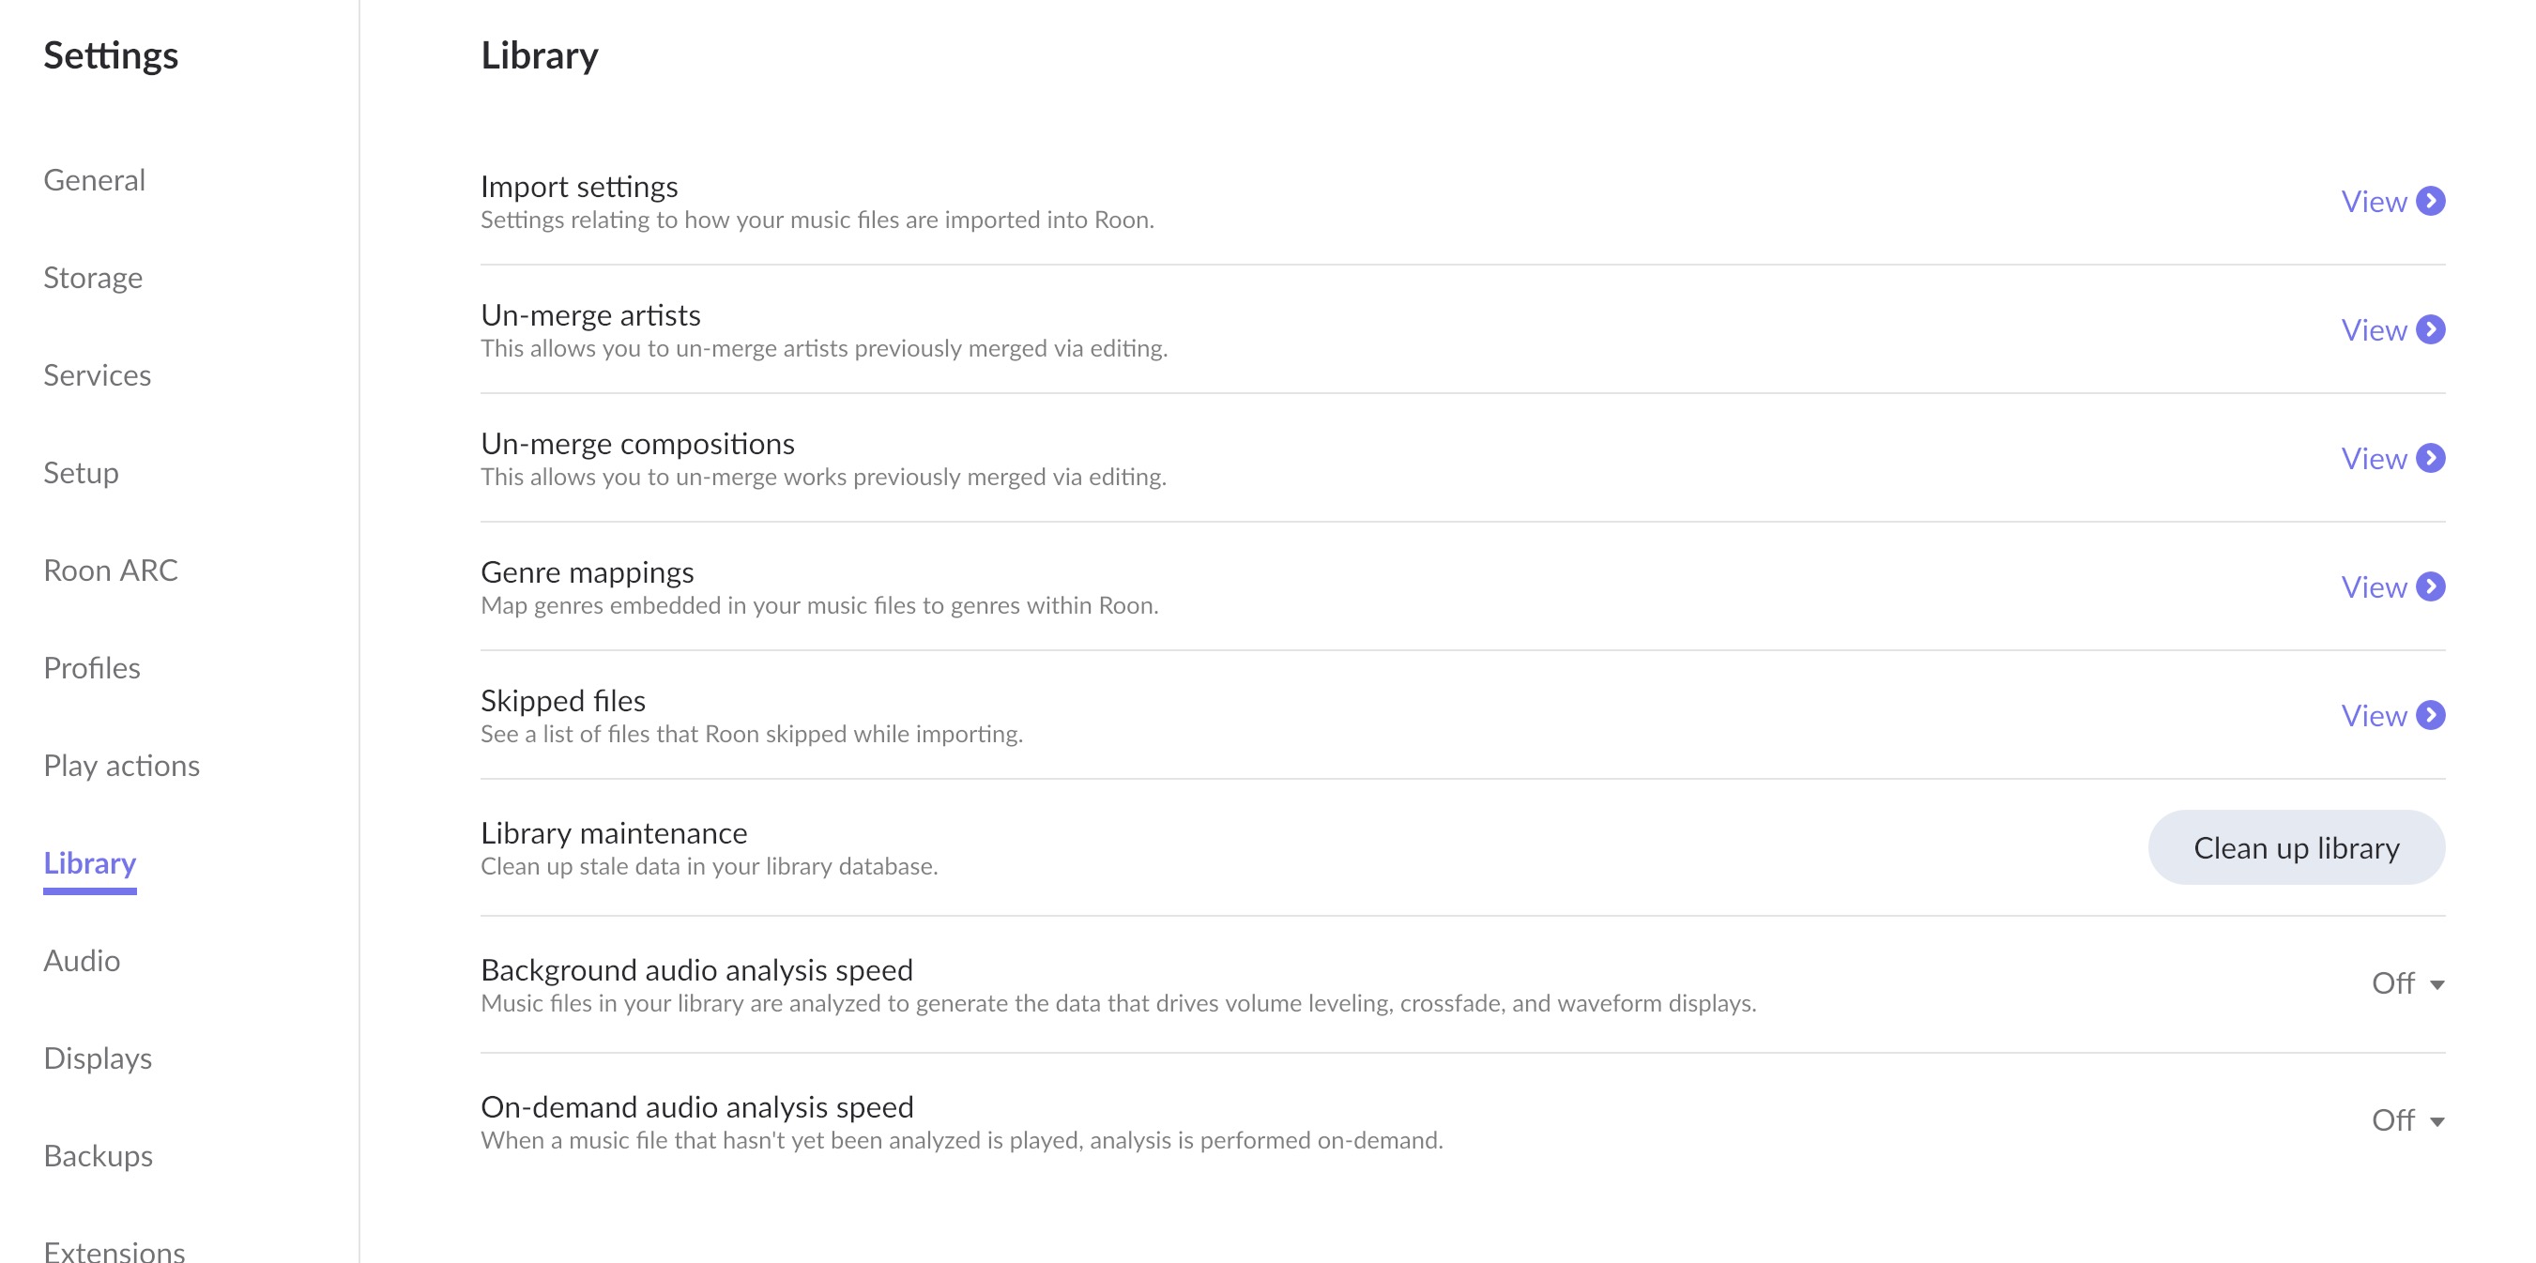The width and height of the screenshot is (2536, 1263).
Task: Click the arrow icon for Skipped files
Action: 2430,716
